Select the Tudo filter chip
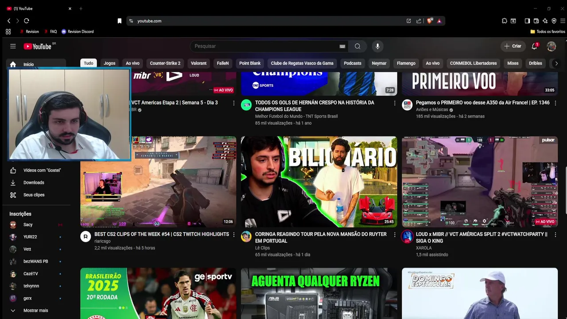 point(89,63)
